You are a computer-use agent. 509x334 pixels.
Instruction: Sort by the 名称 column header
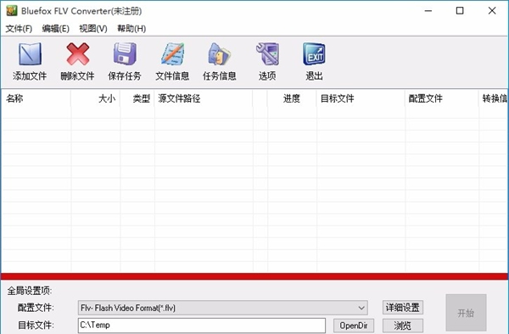pyautogui.click(x=36, y=98)
